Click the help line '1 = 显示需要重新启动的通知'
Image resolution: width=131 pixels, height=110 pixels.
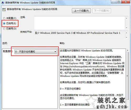point(75,105)
